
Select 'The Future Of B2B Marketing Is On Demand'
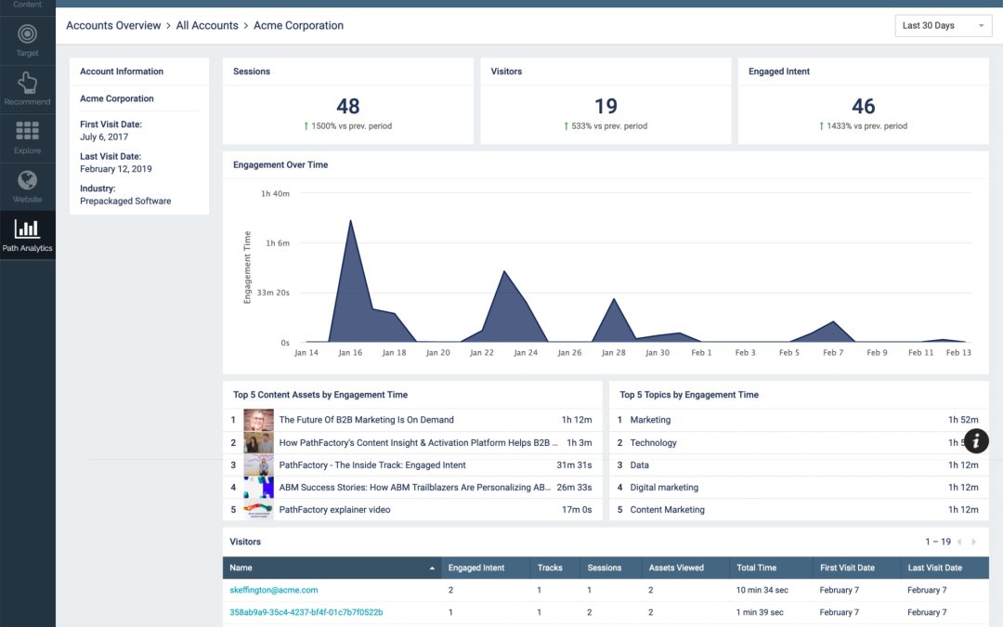(x=366, y=420)
